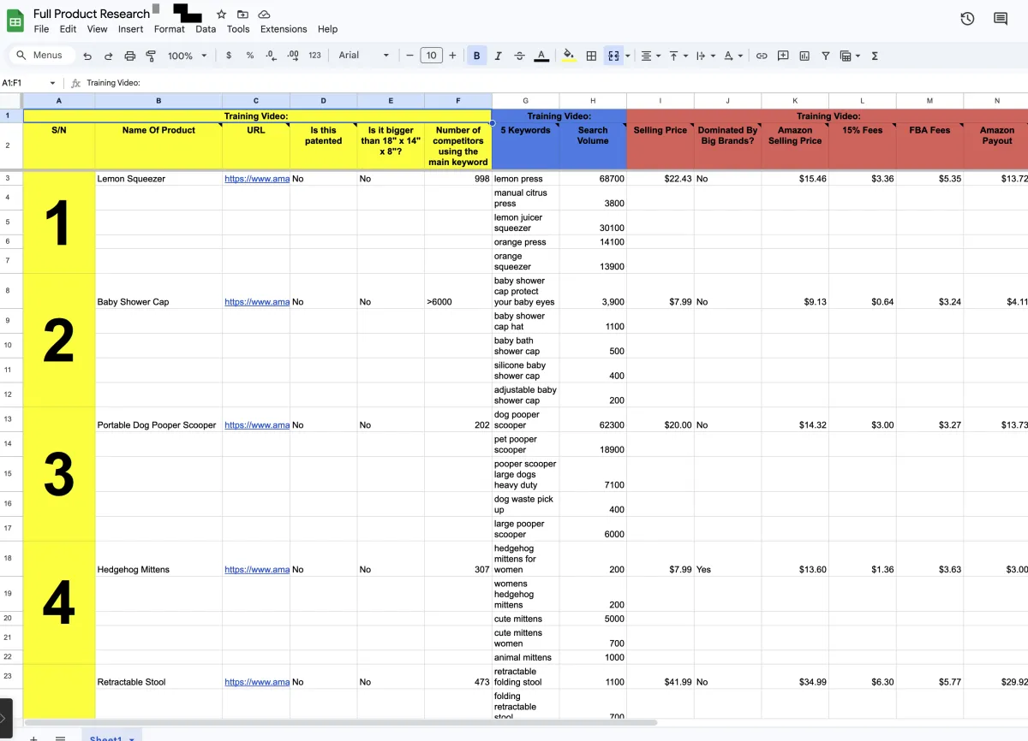The height and width of the screenshot is (741, 1028).
Task: Open the version history clock icon
Action: (967, 19)
